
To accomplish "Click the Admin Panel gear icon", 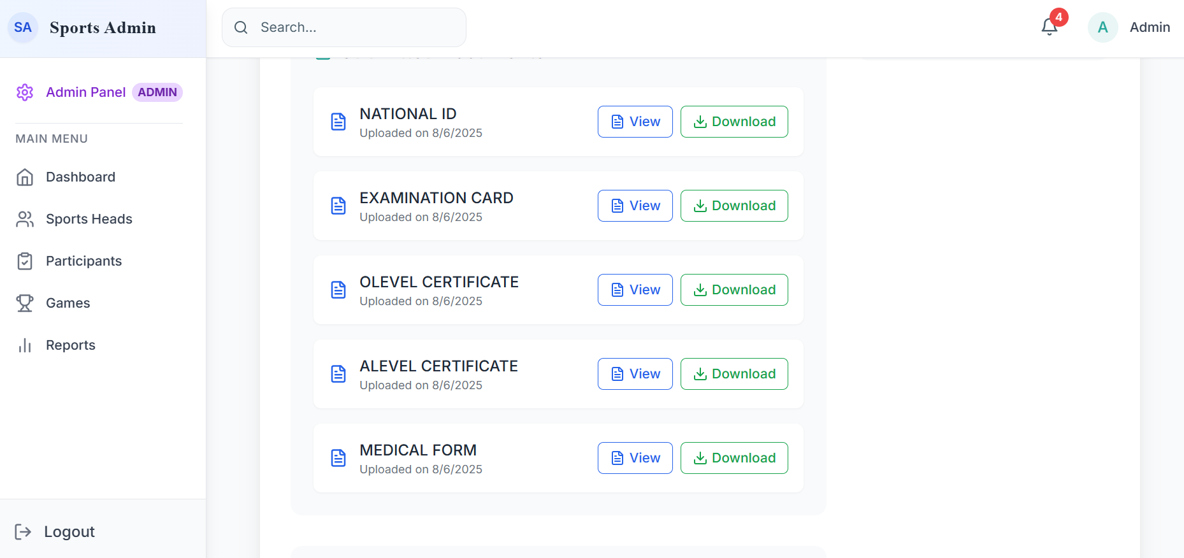I will pos(25,92).
